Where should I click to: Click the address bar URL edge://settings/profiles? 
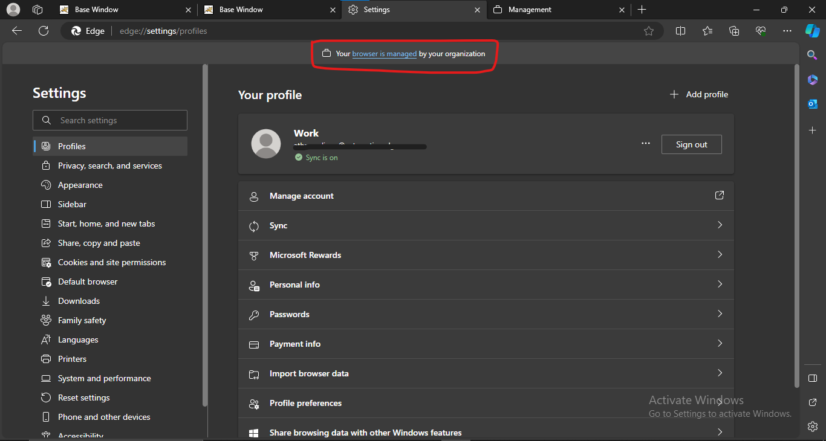[x=163, y=31]
